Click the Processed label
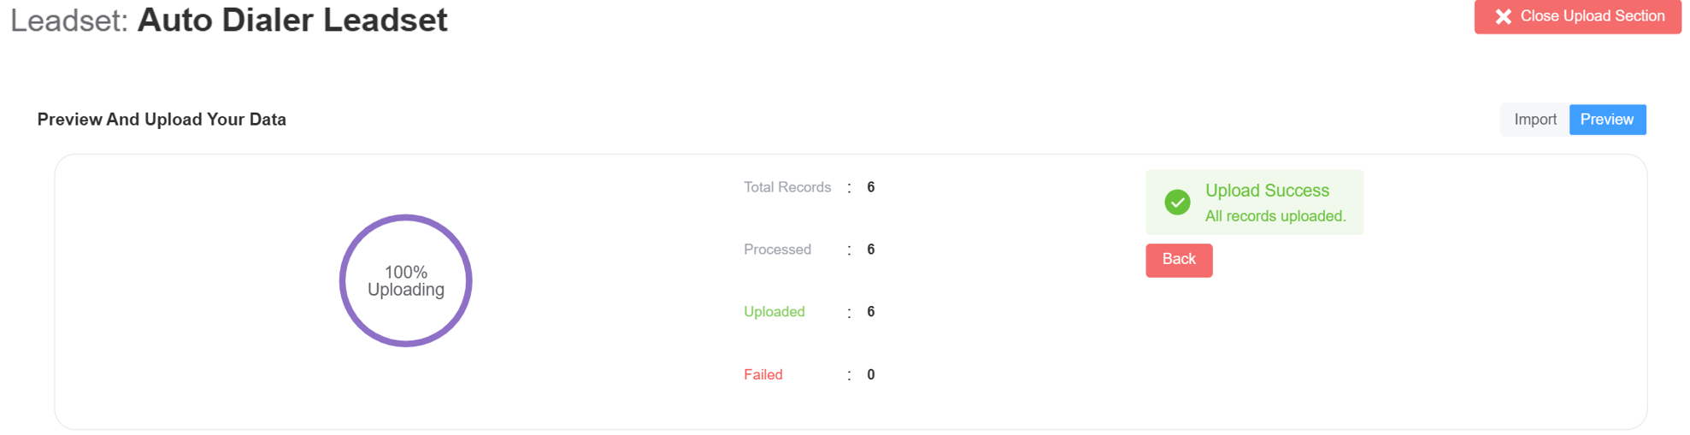 click(x=777, y=250)
